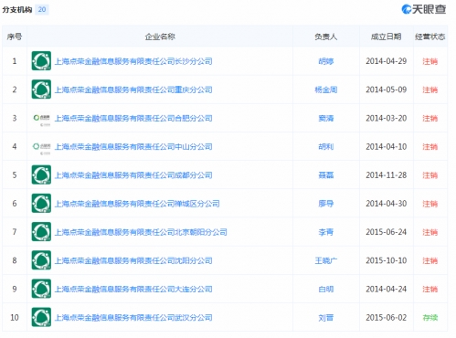Click date 2014-04-30
456x338 pixels.
coord(387,204)
